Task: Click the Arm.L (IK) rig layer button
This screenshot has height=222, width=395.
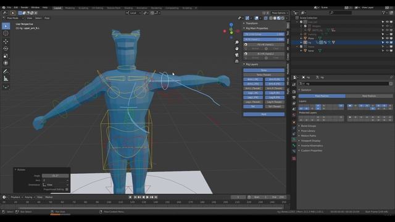Action: [x=253, y=80]
